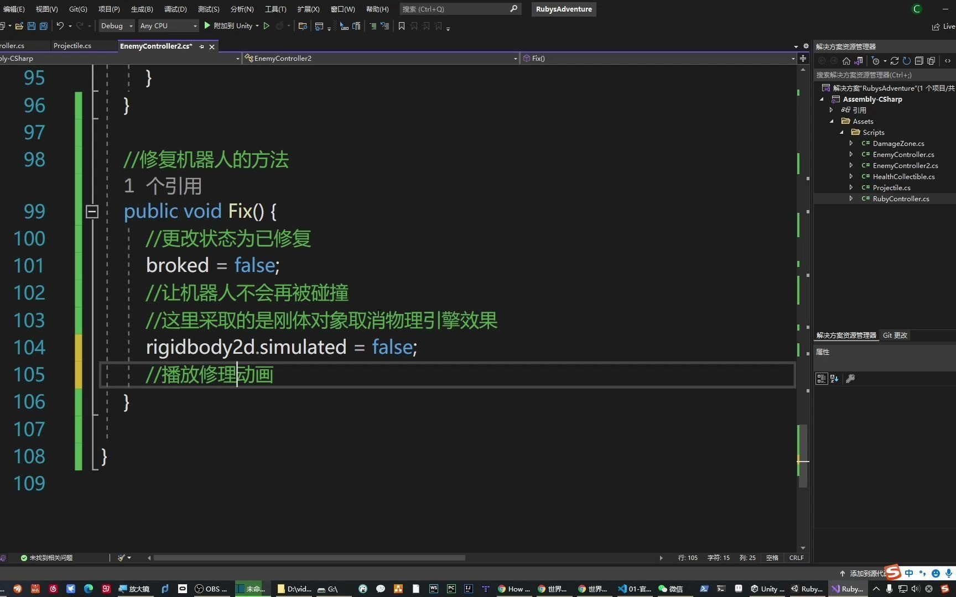Open the Debug configuration dropdown
The height and width of the screenshot is (597, 956).
(x=131, y=26)
